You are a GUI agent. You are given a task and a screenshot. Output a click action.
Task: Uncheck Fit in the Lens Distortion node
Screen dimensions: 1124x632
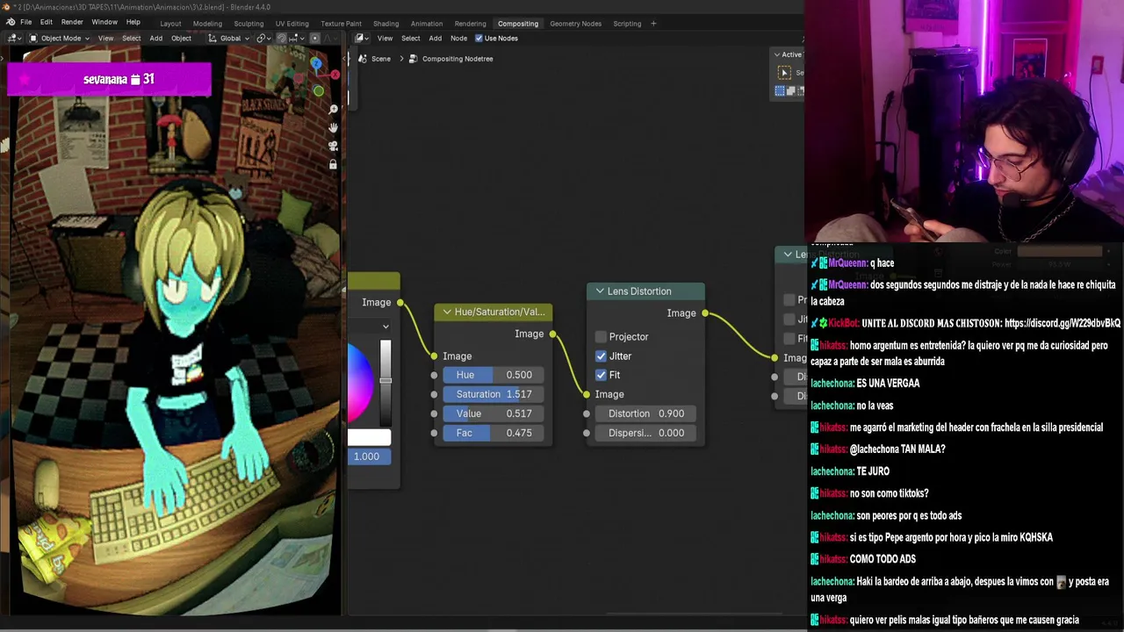point(601,376)
